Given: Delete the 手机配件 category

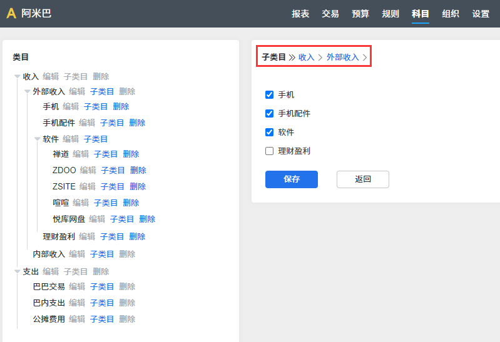Looking at the screenshot, I should pyautogui.click(x=137, y=123).
